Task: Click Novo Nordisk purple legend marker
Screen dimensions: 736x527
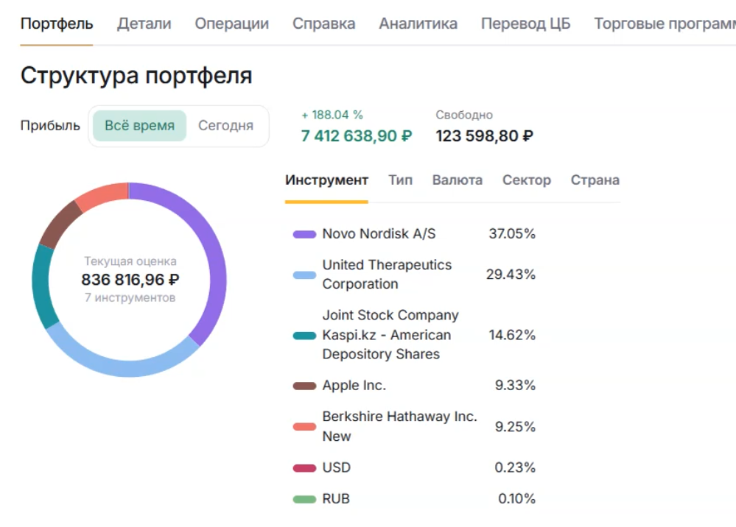Action: point(305,234)
